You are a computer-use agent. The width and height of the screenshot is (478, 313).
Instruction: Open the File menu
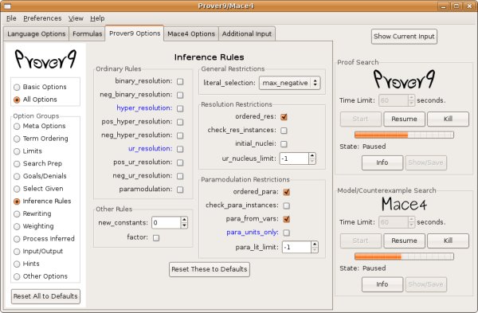(11, 18)
